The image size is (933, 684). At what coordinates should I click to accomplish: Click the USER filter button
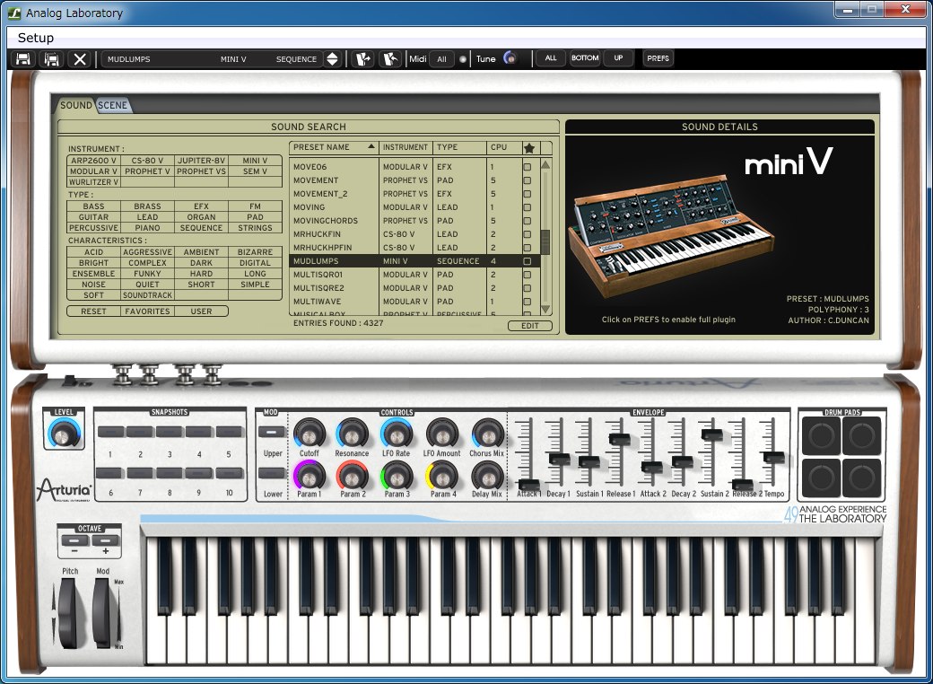point(201,311)
